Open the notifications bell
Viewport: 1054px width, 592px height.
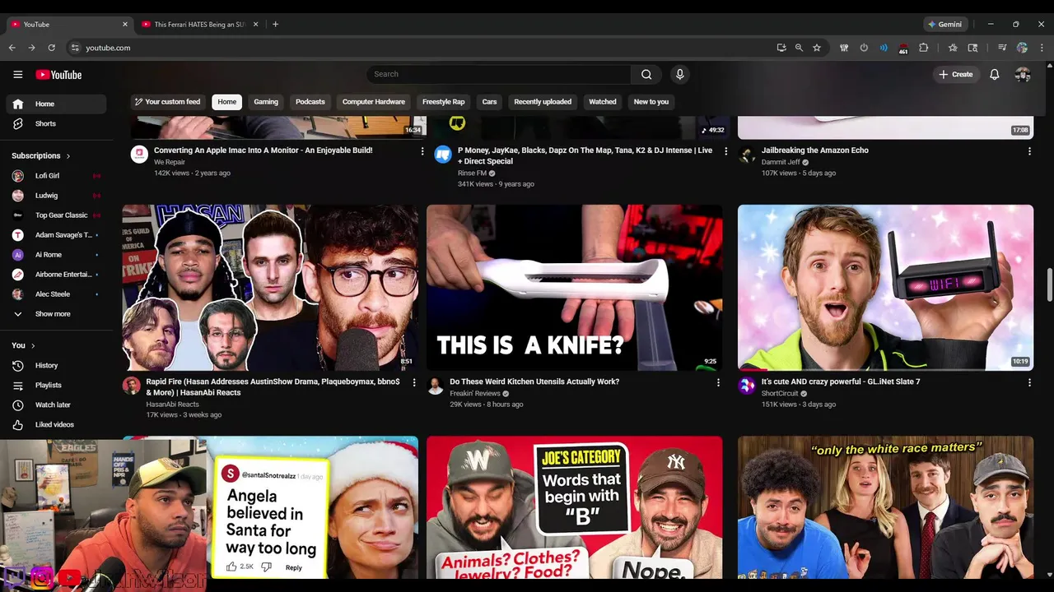(x=995, y=74)
